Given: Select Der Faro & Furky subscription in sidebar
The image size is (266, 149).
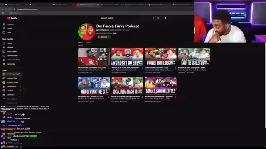Looking at the screenshot, I should (12, 74).
